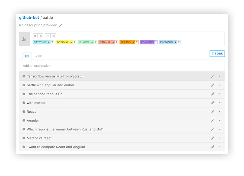The image size is (244, 176).
Task: Click the FORK button
Action: (x=217, y=53)
